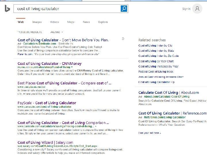Click the Related searches heading
The height and width of the screenshot is (155, 207).
point(152,40)
